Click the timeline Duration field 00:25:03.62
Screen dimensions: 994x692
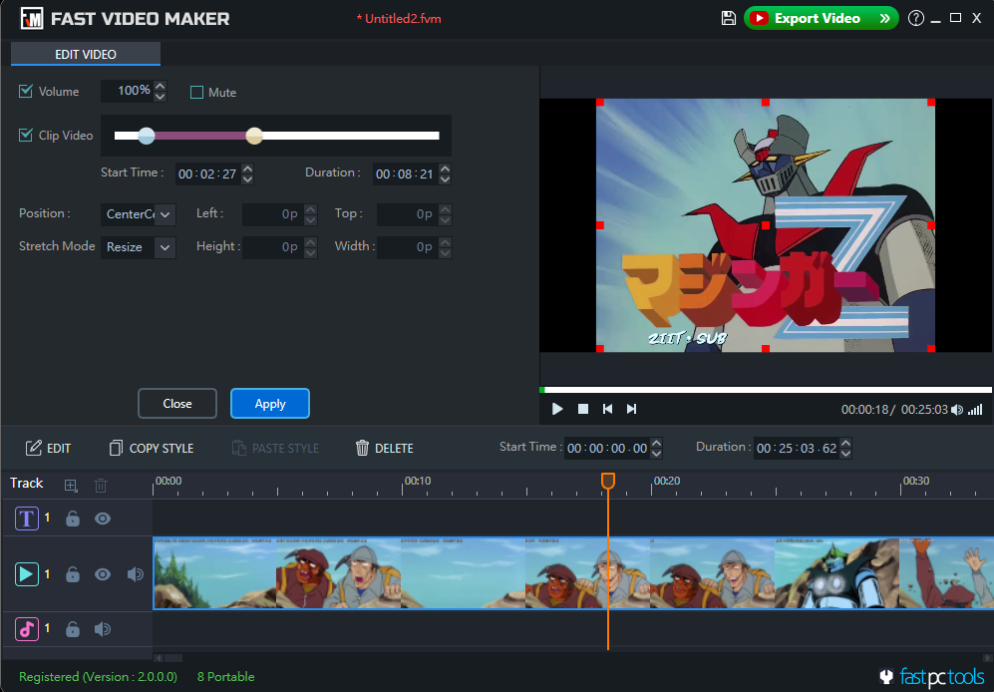point(797,449)
